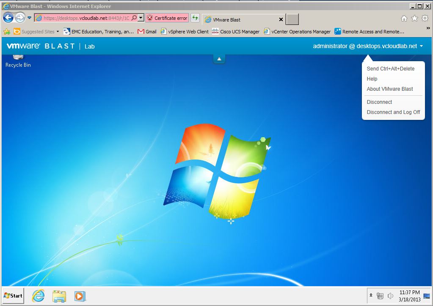The width and height of the screenshot is (433, 306).
Task: Open the Gmail favorite link
Action: click(147, 32)
